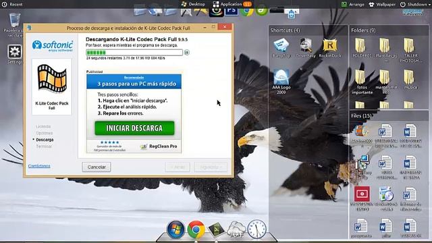Screen dimensions: 432x243
Task: Open the Arrange menu
Action: click(353, 4)
